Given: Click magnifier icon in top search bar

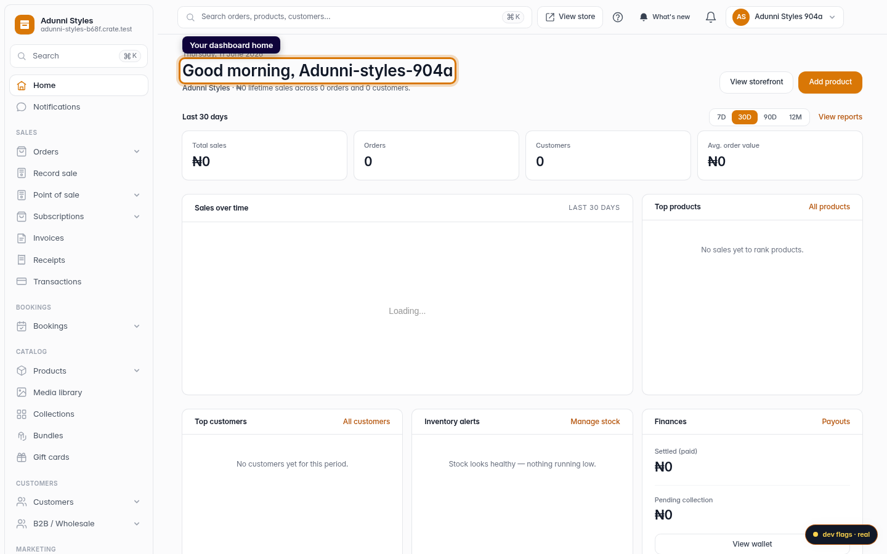Looking at the screenshot, I should click(x=191, y=17).
